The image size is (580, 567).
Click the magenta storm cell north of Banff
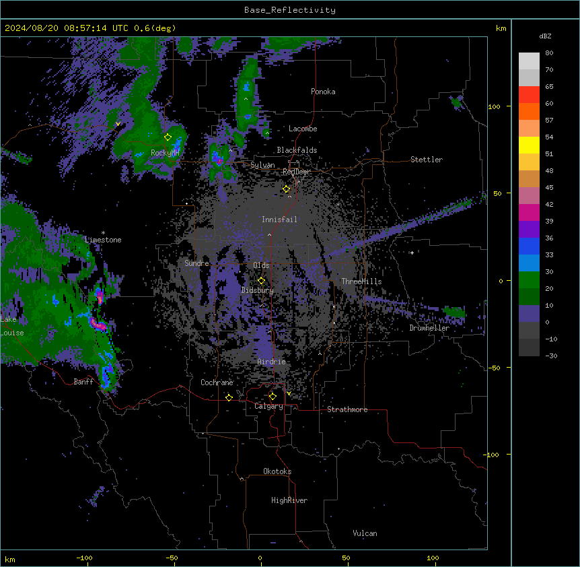(x=98, y=324)
